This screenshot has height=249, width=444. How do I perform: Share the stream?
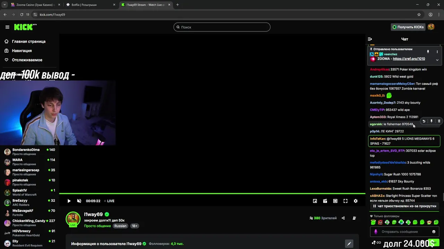click(343, 218)
